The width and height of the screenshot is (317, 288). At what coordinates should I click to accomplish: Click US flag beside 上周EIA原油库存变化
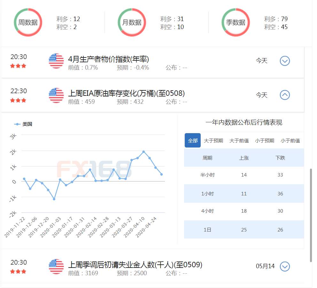pos(56,95)
